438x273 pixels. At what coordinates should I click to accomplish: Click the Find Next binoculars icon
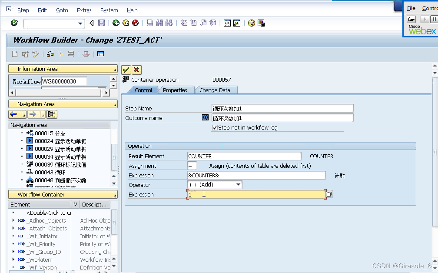coord(169,23)
